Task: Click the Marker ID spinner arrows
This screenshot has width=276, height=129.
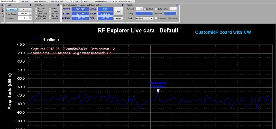Action: [141, 9]
